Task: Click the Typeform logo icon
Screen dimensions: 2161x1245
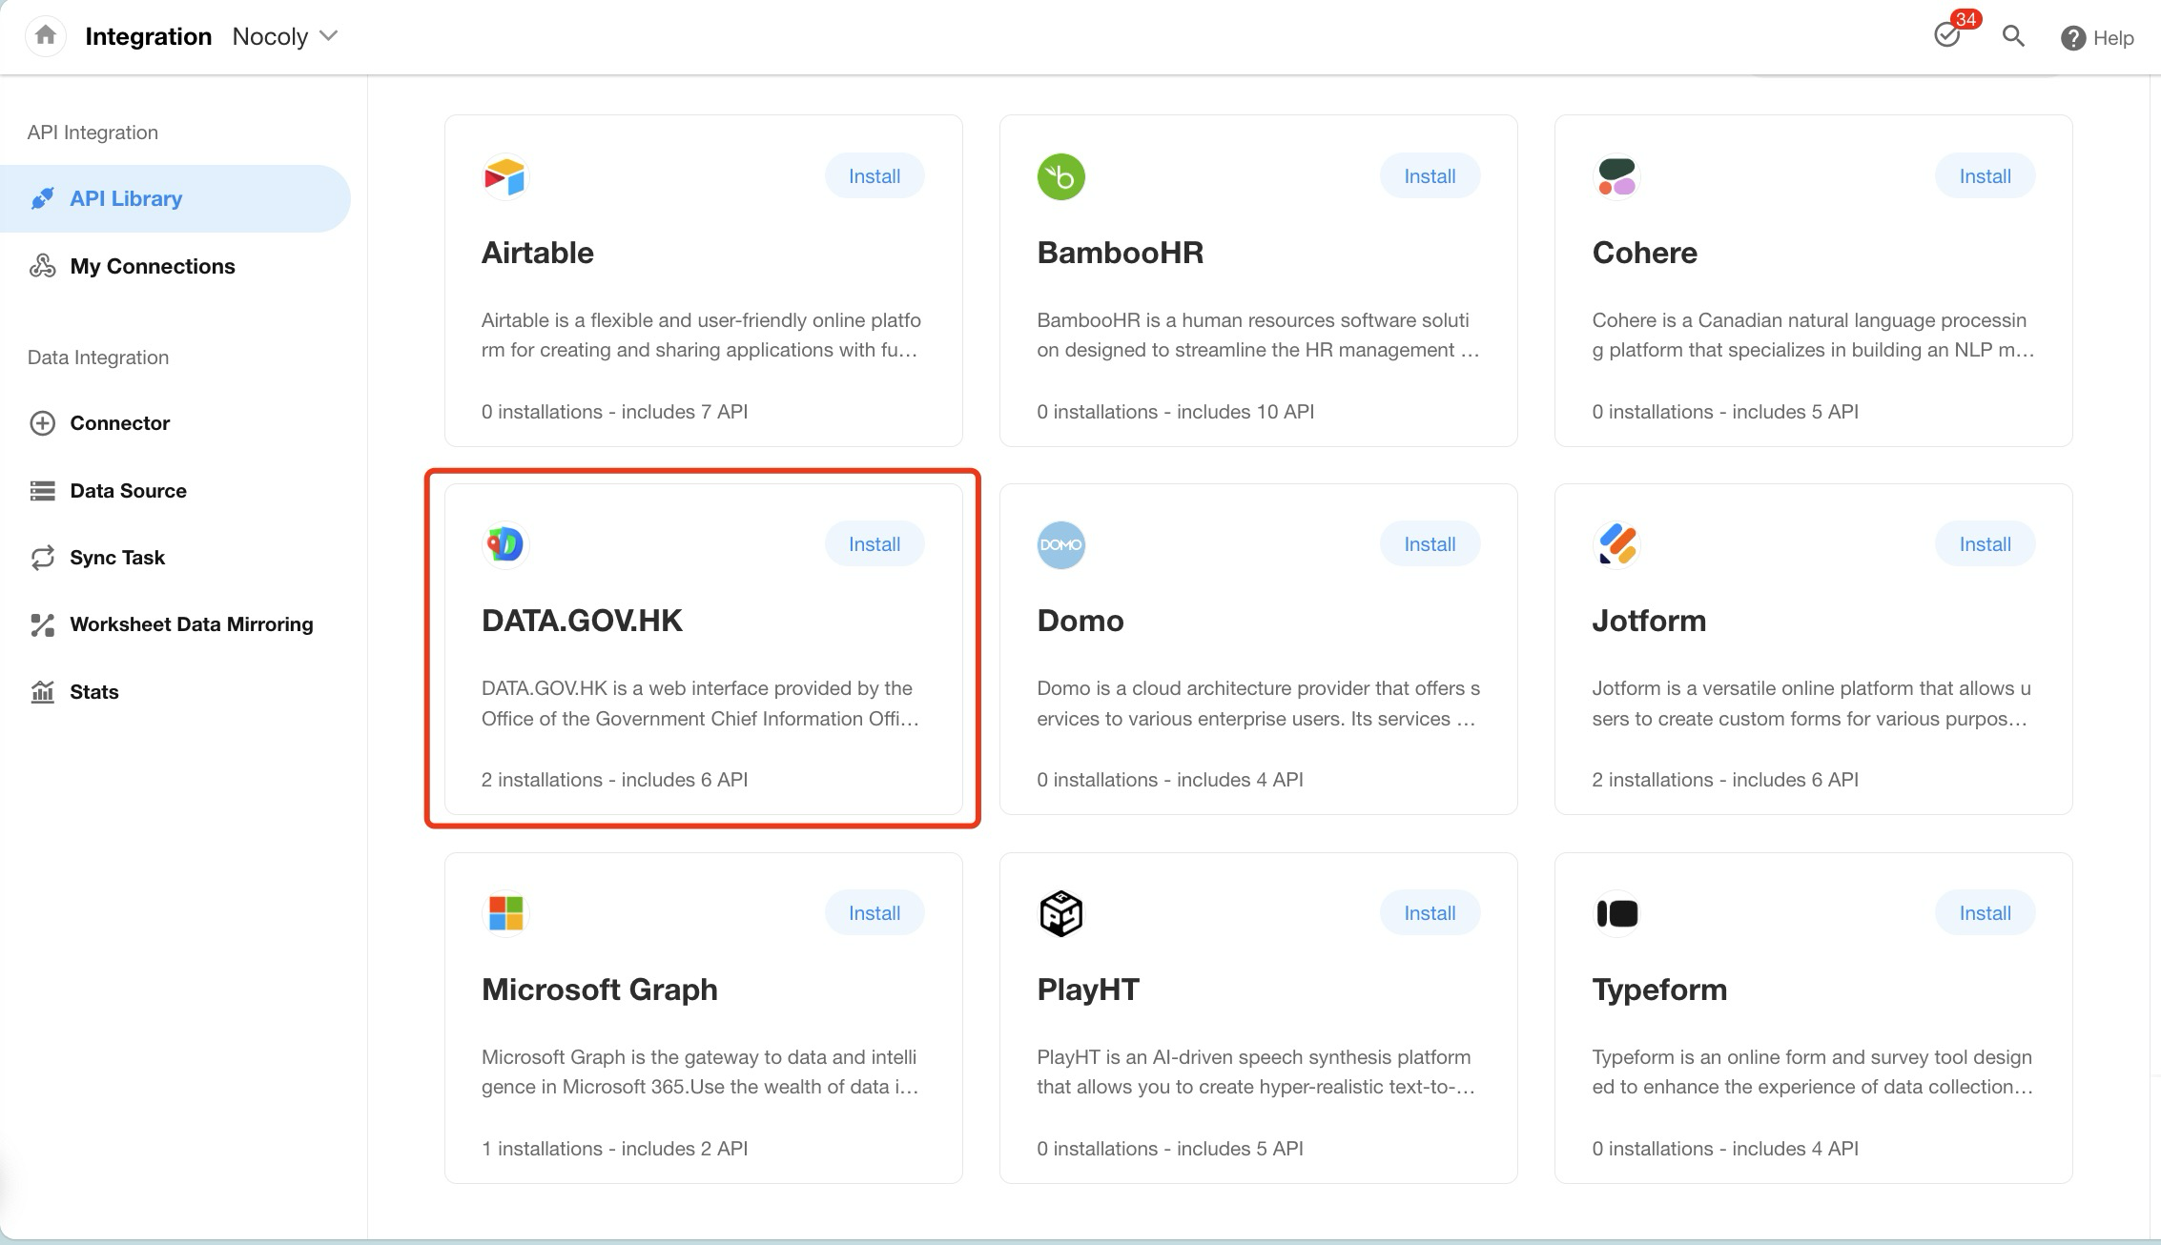Action: click(1616, 913)
